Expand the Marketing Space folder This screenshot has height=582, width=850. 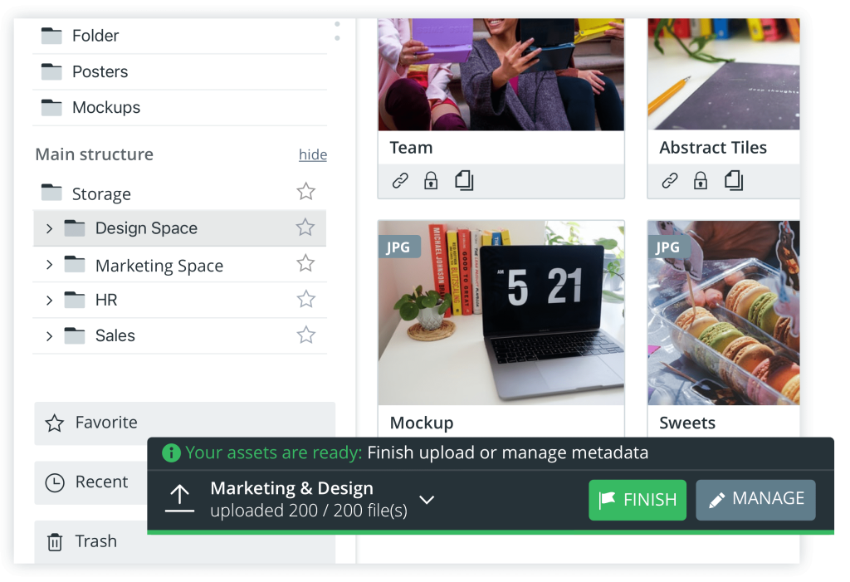tap(49, 265)
